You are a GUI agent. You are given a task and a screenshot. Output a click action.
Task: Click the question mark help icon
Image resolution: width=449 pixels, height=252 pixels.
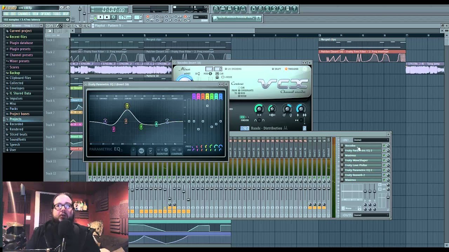point(294,9)
